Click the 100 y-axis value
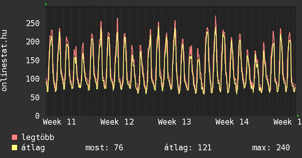The height and width of the screenshot is (158, 302). click(33, 79)
